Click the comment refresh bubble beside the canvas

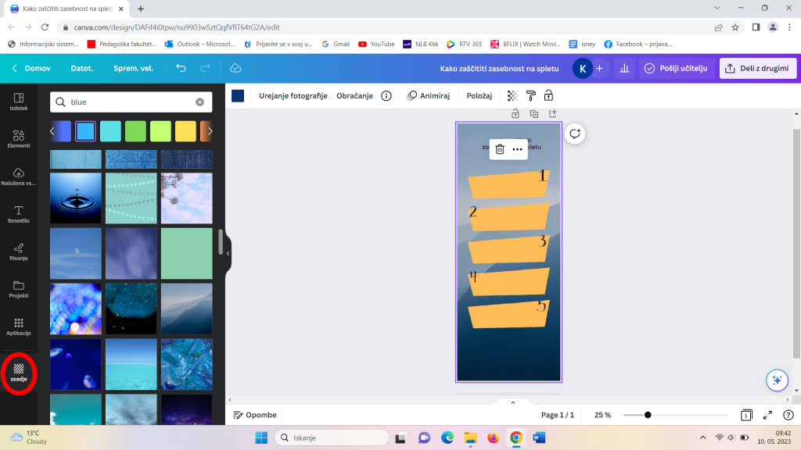(x=575, y=134)
